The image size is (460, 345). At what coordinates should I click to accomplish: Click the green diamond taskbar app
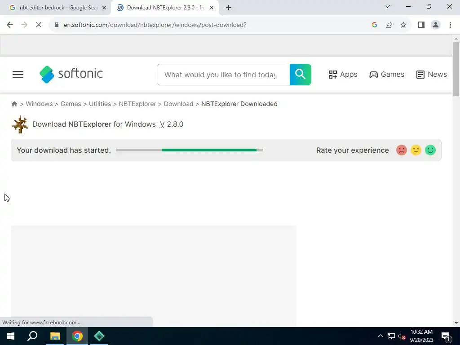click(99, 336)
